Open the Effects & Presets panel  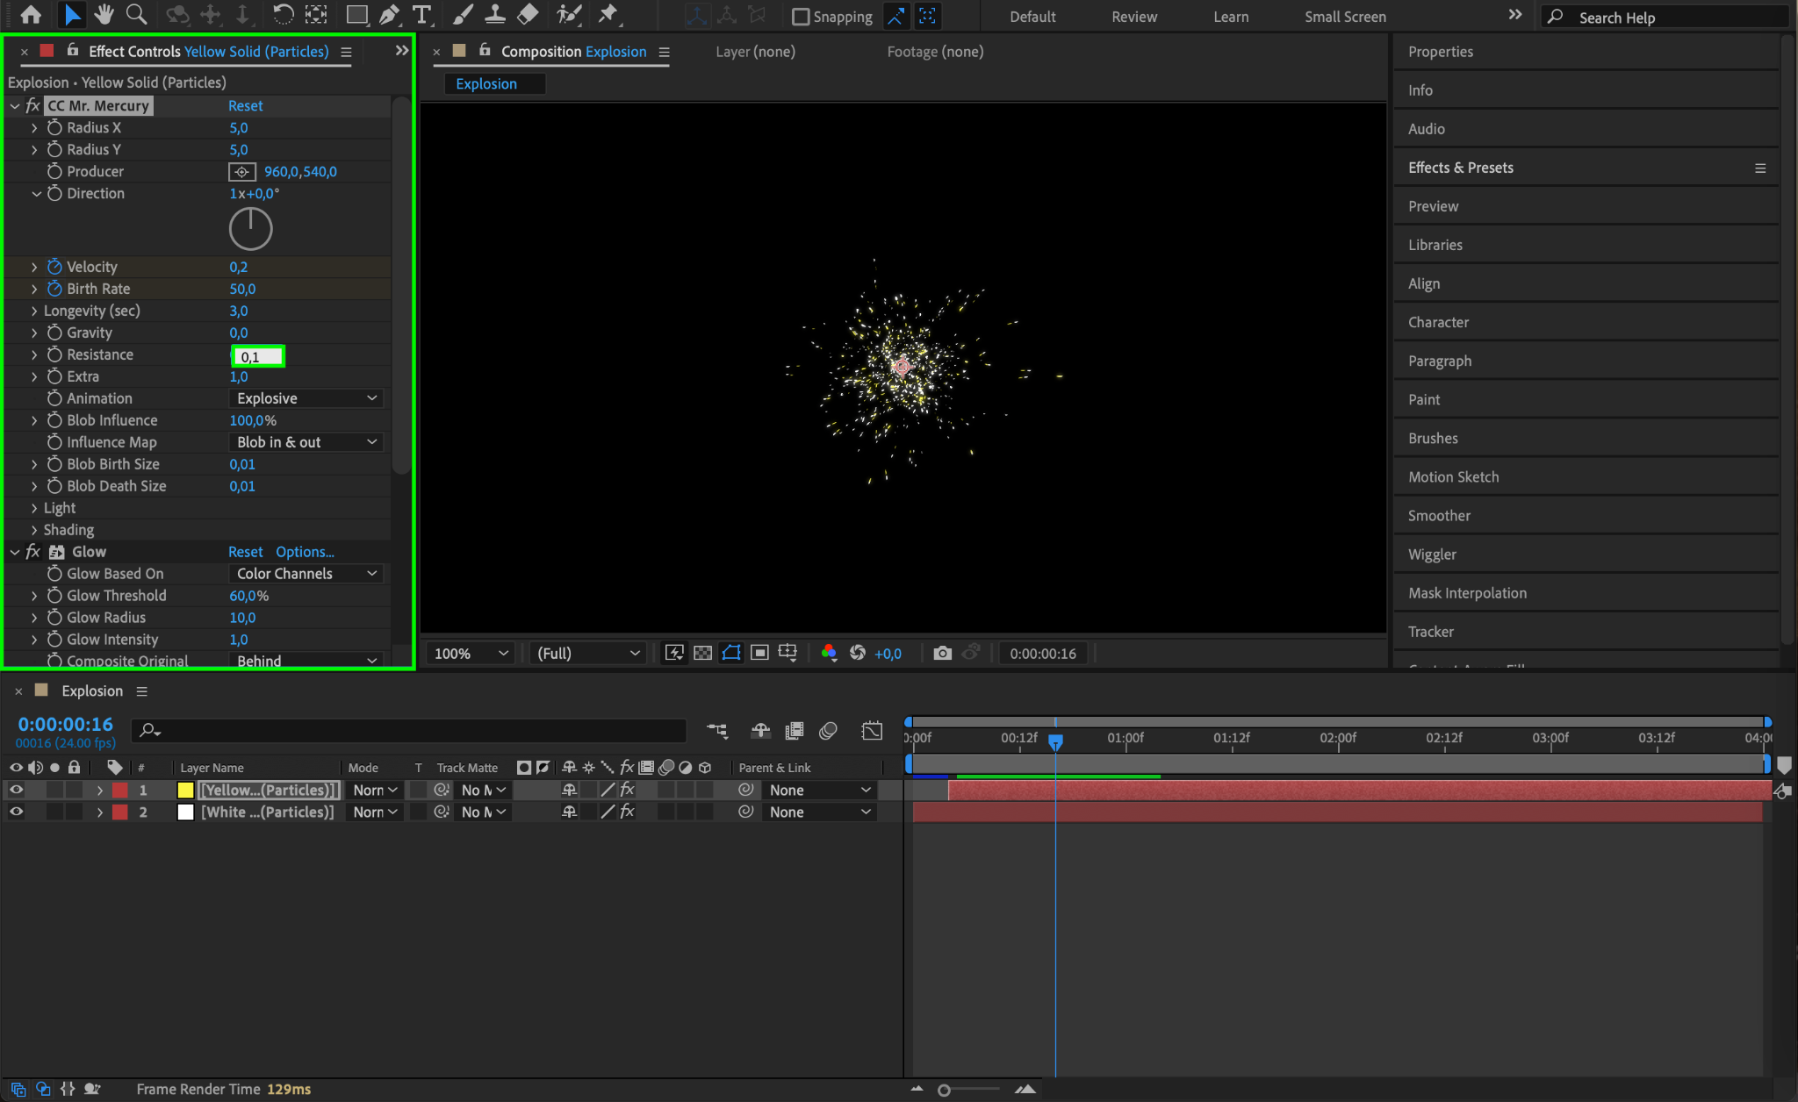[1460, 168]
